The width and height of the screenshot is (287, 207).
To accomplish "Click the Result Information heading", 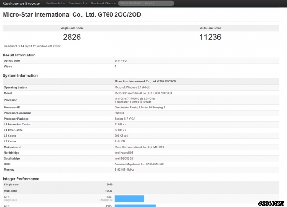I will click(19, 55).
